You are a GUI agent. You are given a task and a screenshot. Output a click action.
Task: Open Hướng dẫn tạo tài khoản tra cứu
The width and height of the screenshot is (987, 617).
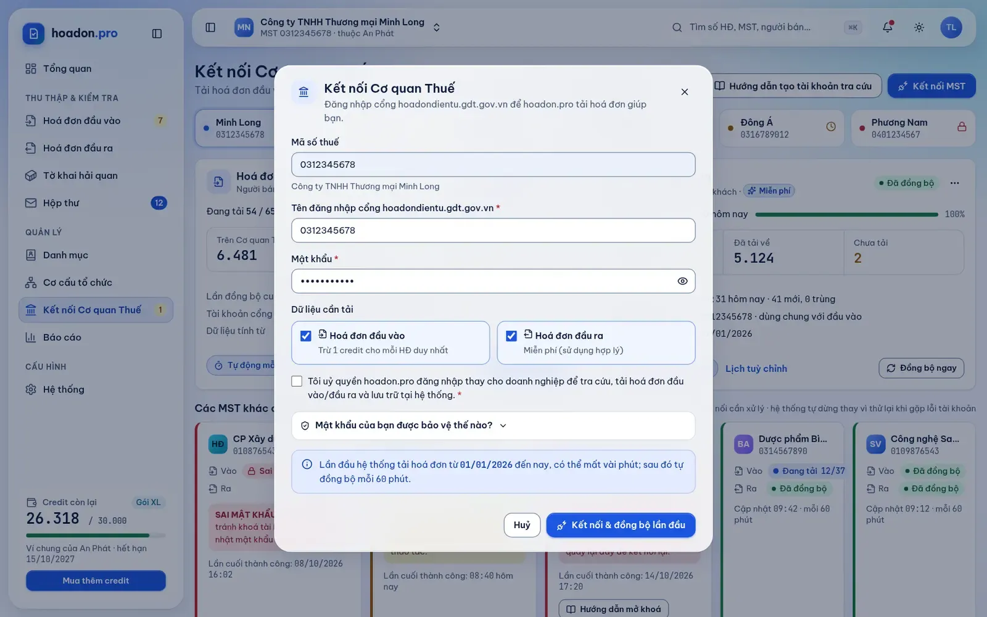pos(793,86)
